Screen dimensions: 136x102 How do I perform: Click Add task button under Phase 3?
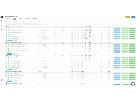coord(9,70)
